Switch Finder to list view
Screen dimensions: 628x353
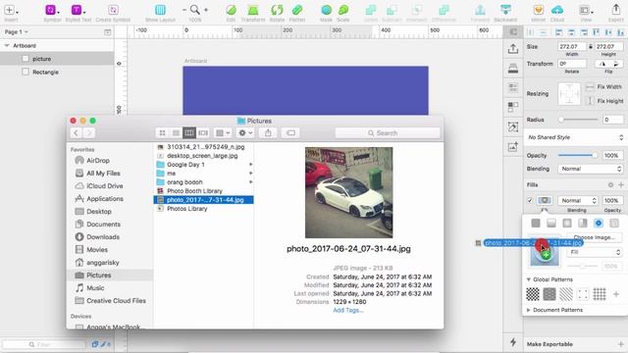[x=176, y=133]
